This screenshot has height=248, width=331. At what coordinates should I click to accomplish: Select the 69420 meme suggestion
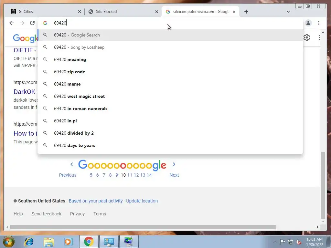(x=170, y=84)
